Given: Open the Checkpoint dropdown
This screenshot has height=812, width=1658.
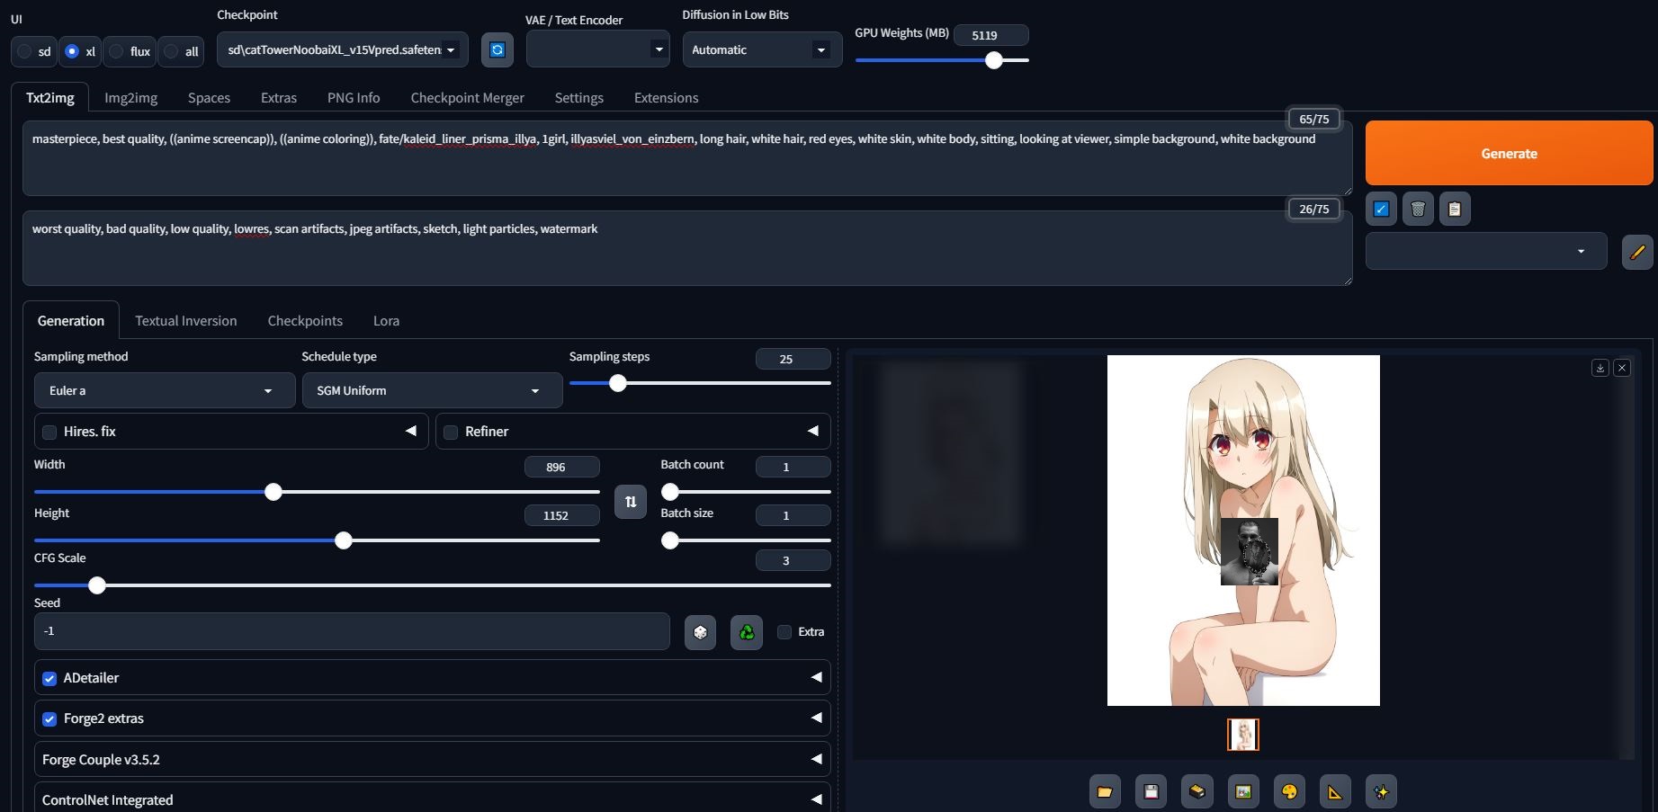Looking at the screenshot, I should tap(342, 49).
